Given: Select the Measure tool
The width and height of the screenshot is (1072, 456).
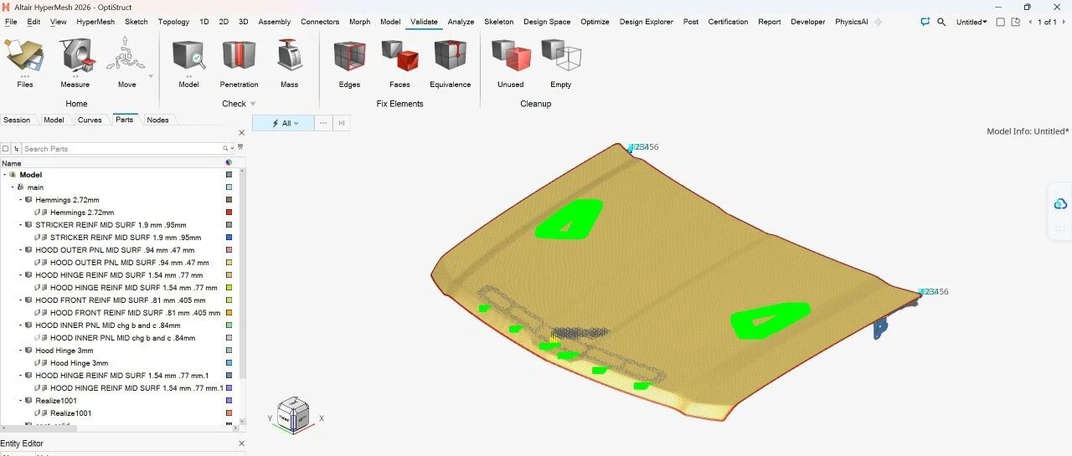Looking at the screenshot, I should pyautogui.click(x=75, y=57).
